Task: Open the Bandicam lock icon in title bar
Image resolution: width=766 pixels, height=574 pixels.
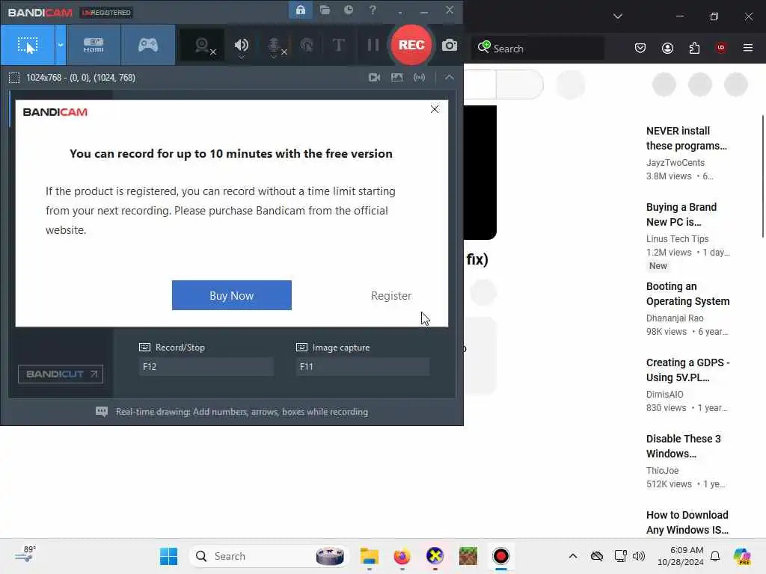Action: [301, 10]
